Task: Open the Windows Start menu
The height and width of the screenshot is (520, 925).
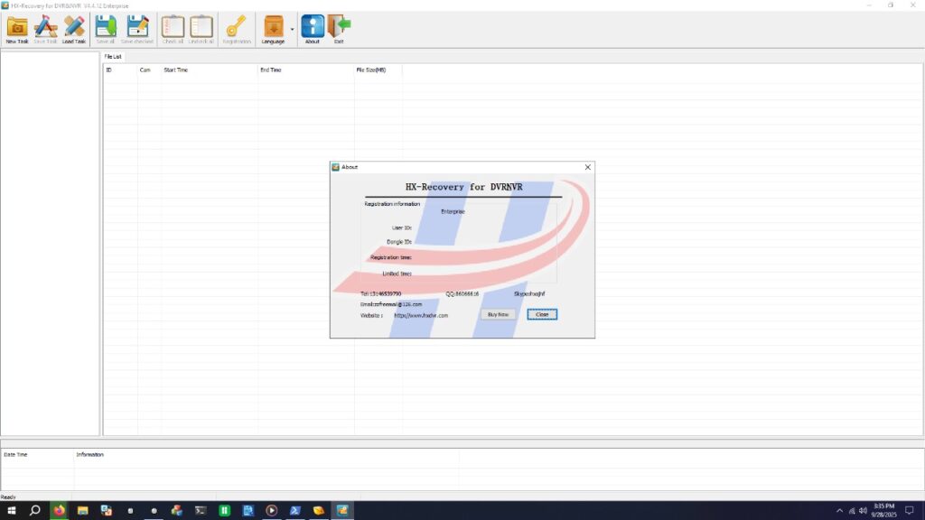Action: [11, 511]
